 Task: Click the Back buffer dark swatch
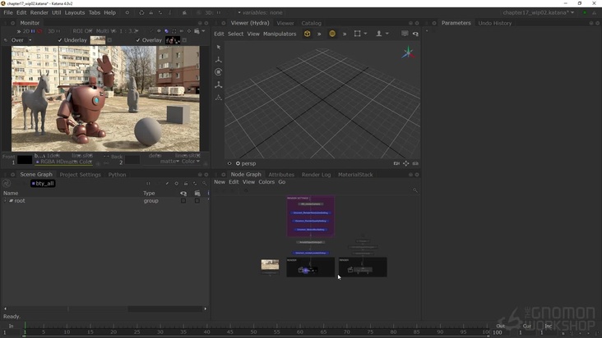(132, 160)
